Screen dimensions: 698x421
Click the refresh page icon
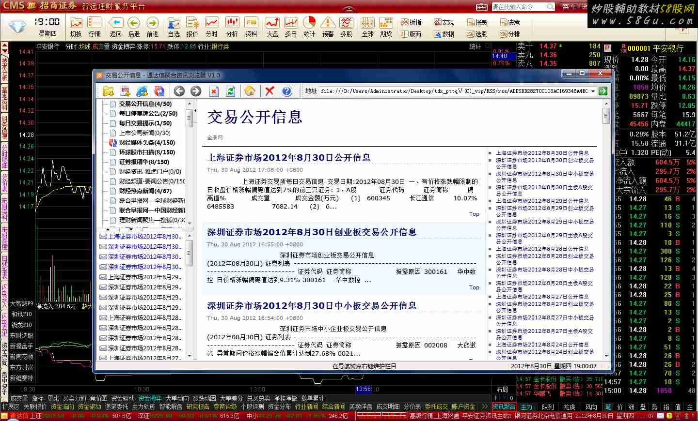tap(231, 91)
